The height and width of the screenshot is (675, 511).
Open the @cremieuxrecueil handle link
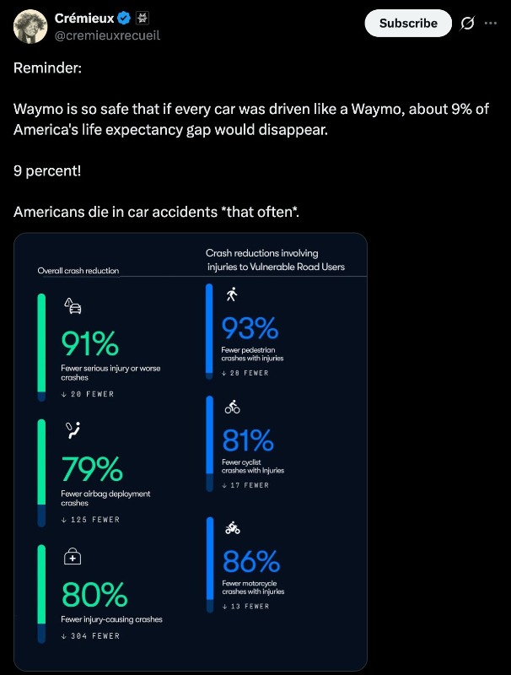click(x=107, y=35)
